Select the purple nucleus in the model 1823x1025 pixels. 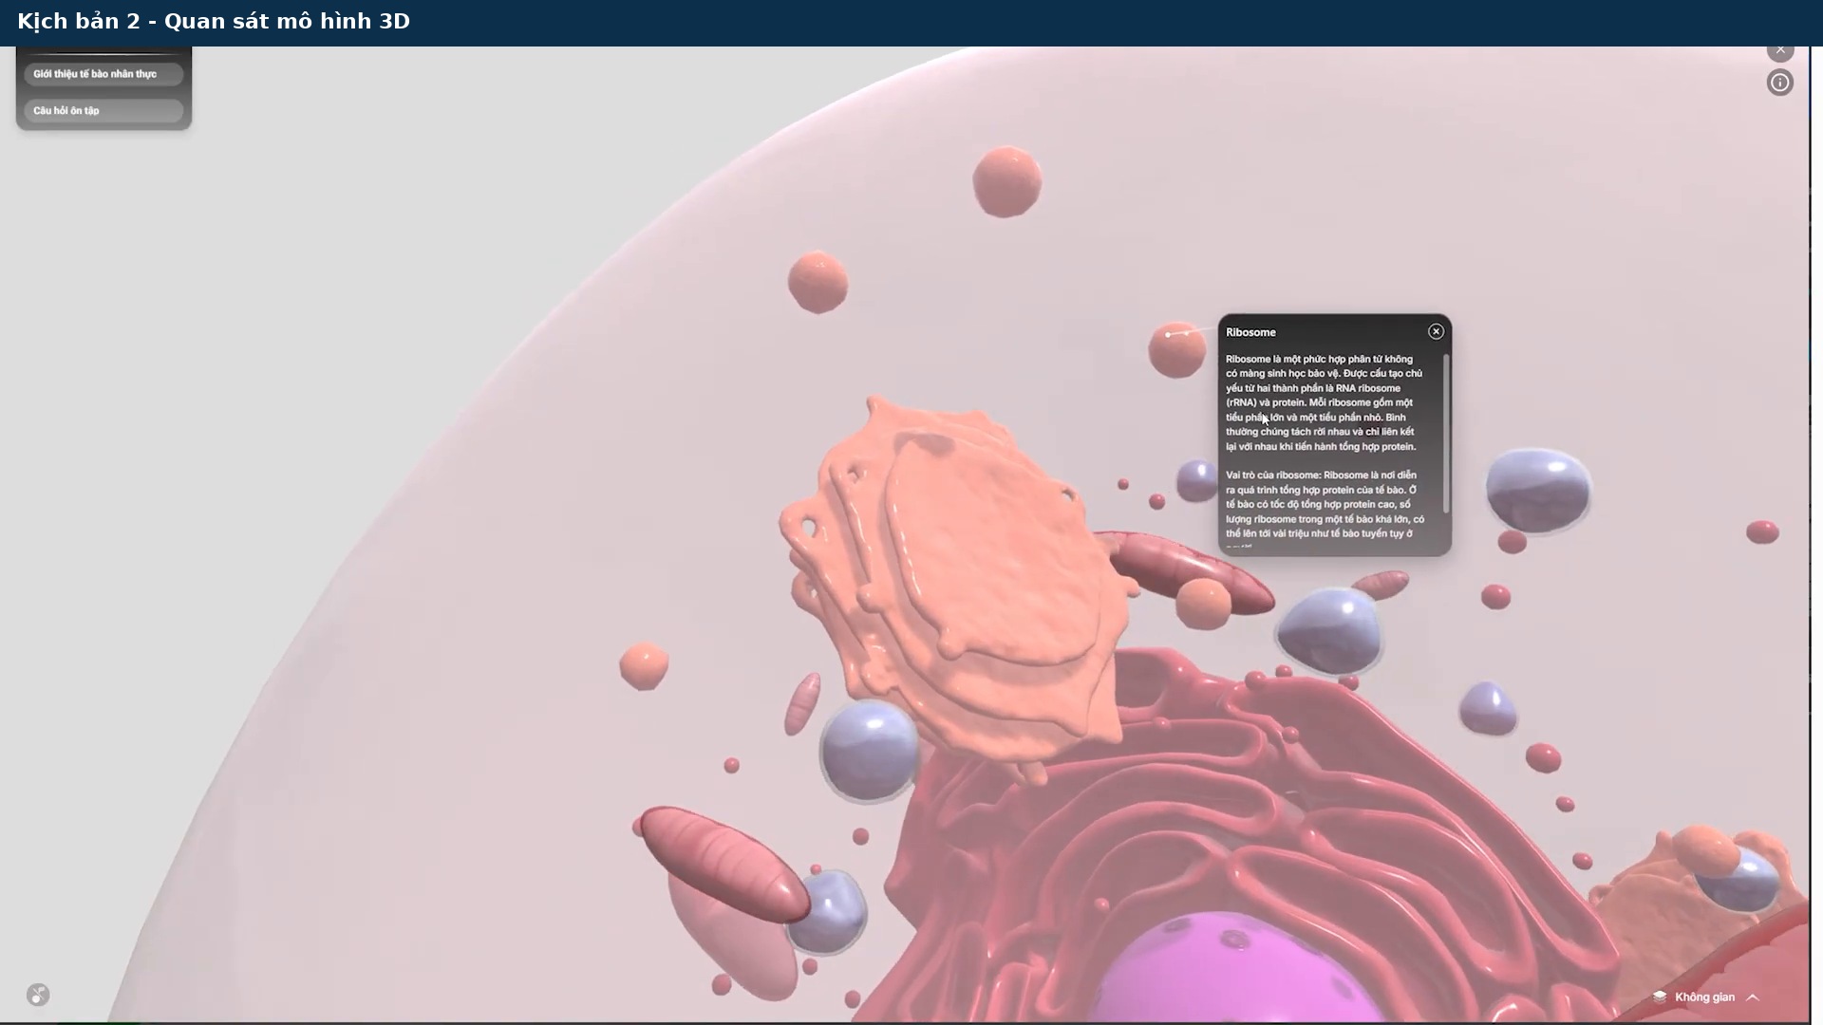point(1234,973)
